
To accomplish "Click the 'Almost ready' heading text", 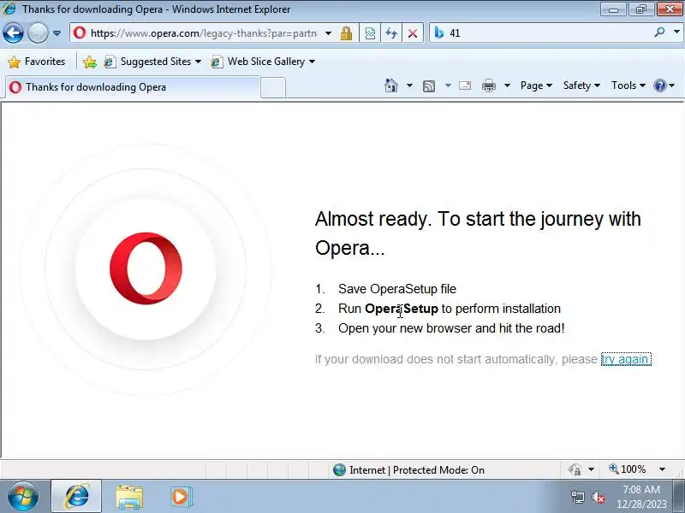I will (478, 233).
